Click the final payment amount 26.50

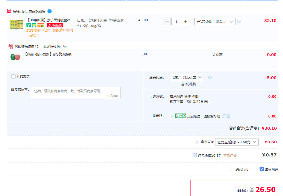(x=265, y=190)
